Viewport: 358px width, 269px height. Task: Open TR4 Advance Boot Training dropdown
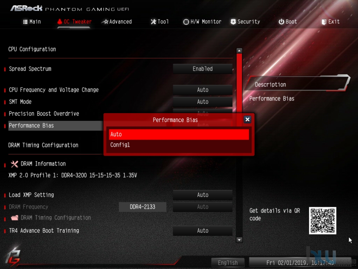pyautogui.click(x=202, y=231)
